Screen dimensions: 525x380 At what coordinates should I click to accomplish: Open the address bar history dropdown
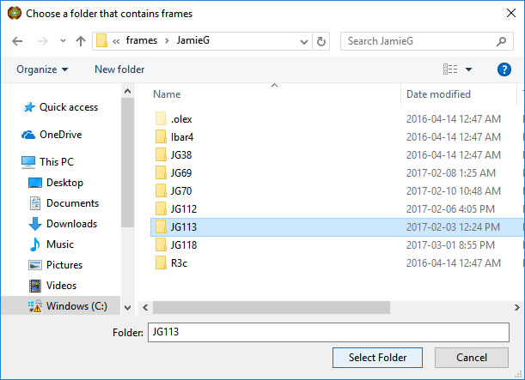click(303, 41)
